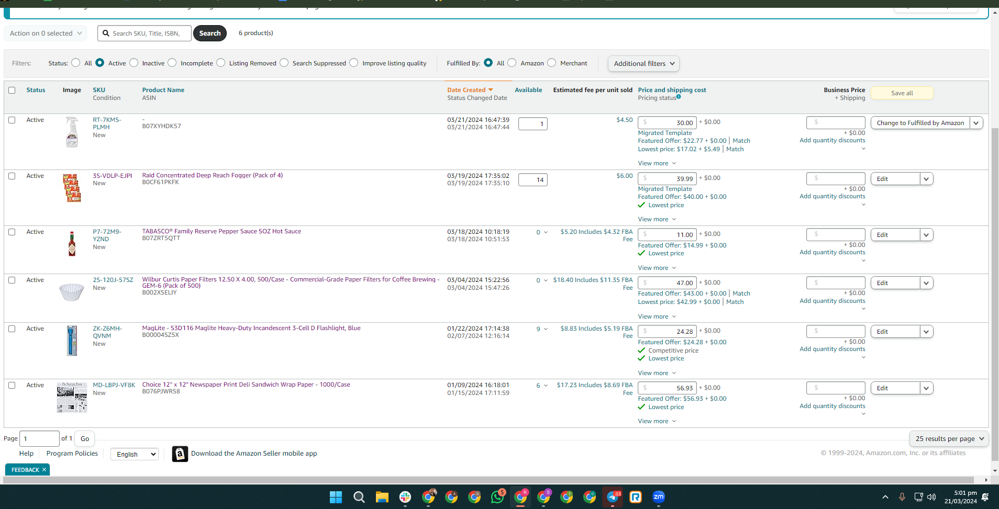999x509 pixels.
Task: Sort by the Product Name column header
Action: click(163, 90)
